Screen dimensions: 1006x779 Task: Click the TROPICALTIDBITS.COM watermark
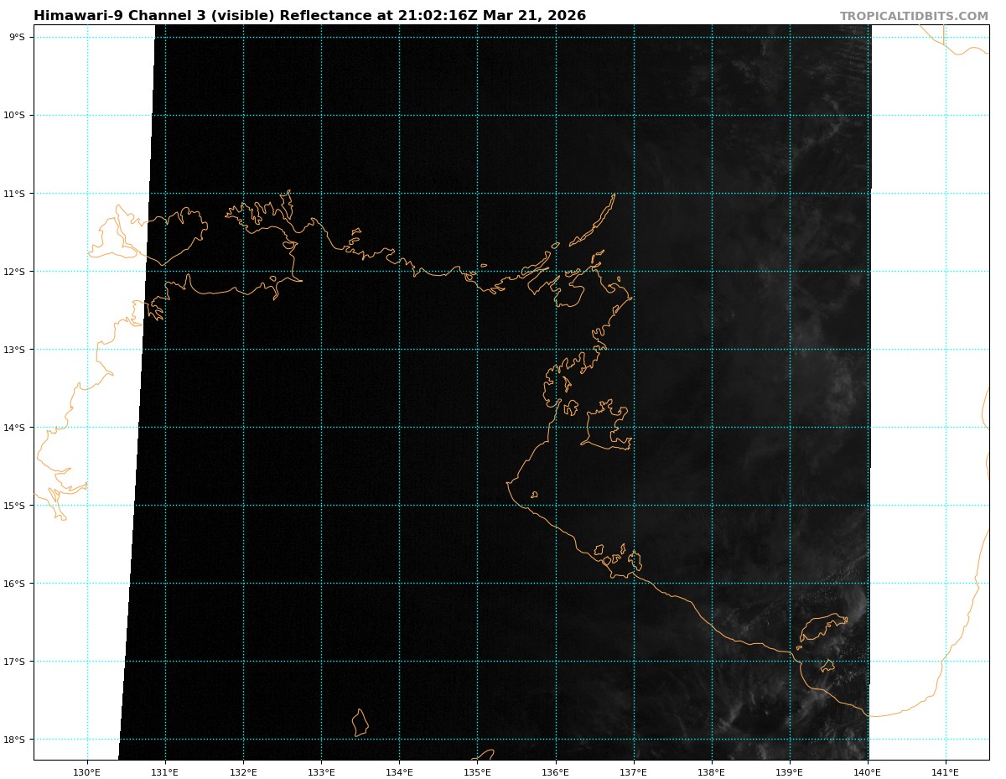coord(914,16)
